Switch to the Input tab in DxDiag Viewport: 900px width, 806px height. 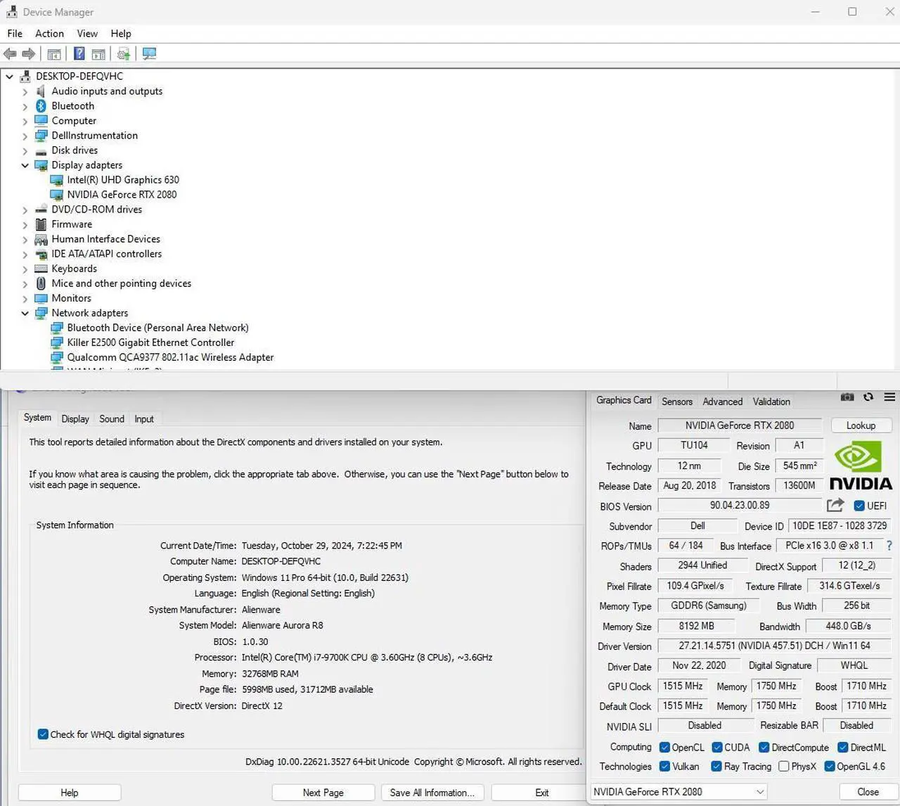[x=144, y=418]
